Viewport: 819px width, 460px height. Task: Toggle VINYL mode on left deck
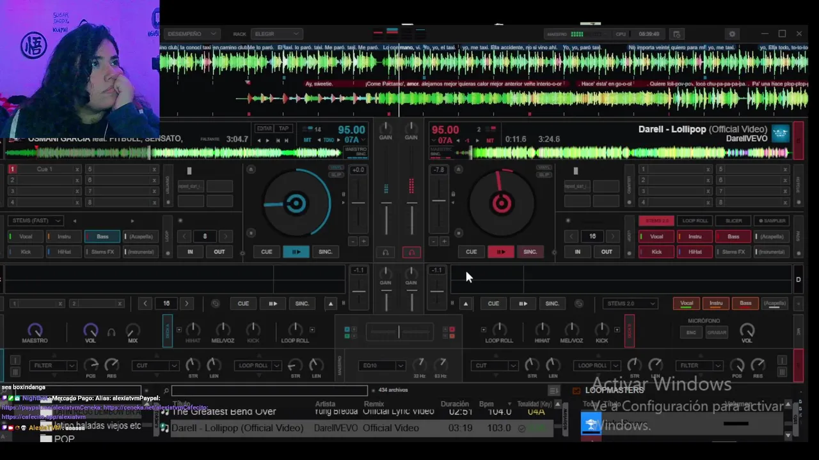(336, 168)
